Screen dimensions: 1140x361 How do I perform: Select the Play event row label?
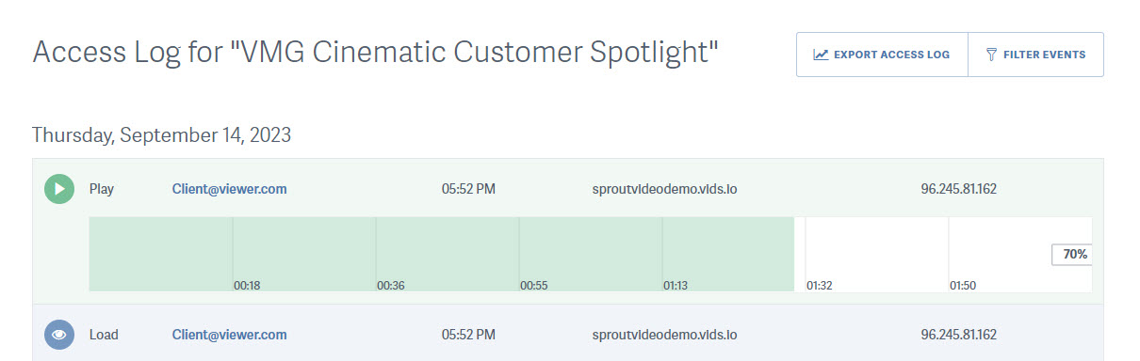click(102, 189)
